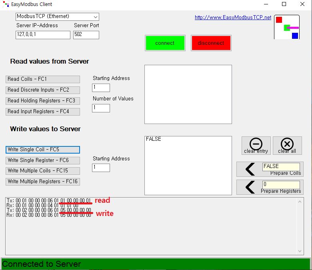
Task: Click the log scrollbar up arrow
Action: pos(300,202)
